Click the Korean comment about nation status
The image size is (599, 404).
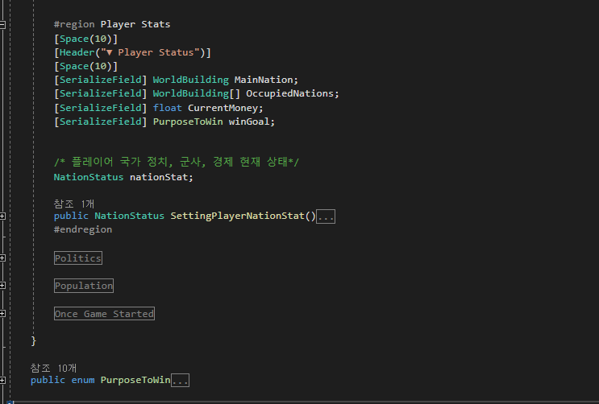pyautogui.click(x=177, y=162)
